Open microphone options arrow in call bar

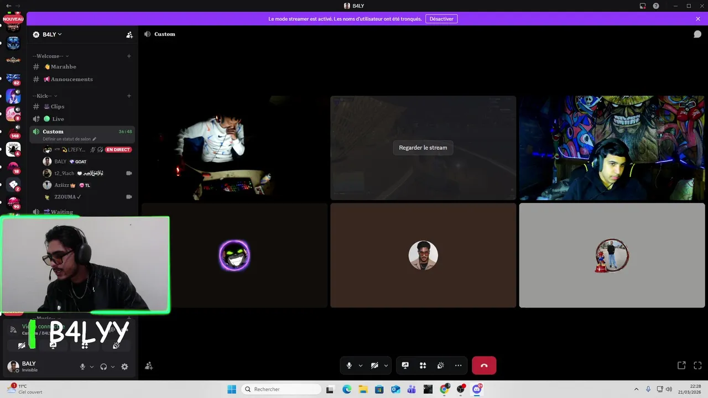(x=361, y=365)
